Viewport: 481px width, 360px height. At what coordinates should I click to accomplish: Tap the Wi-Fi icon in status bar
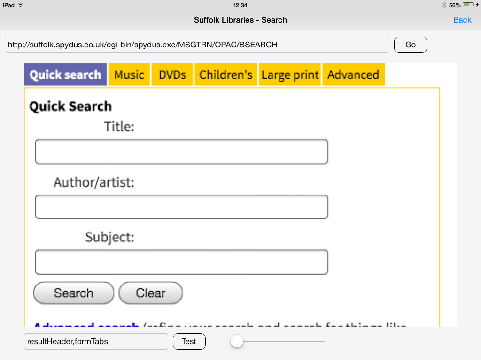[x=20, y=5]
